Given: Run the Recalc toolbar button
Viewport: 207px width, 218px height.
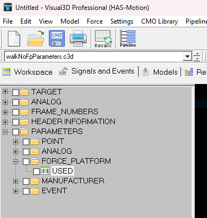Looking at the screenshot, I should (x=103, y=39).
